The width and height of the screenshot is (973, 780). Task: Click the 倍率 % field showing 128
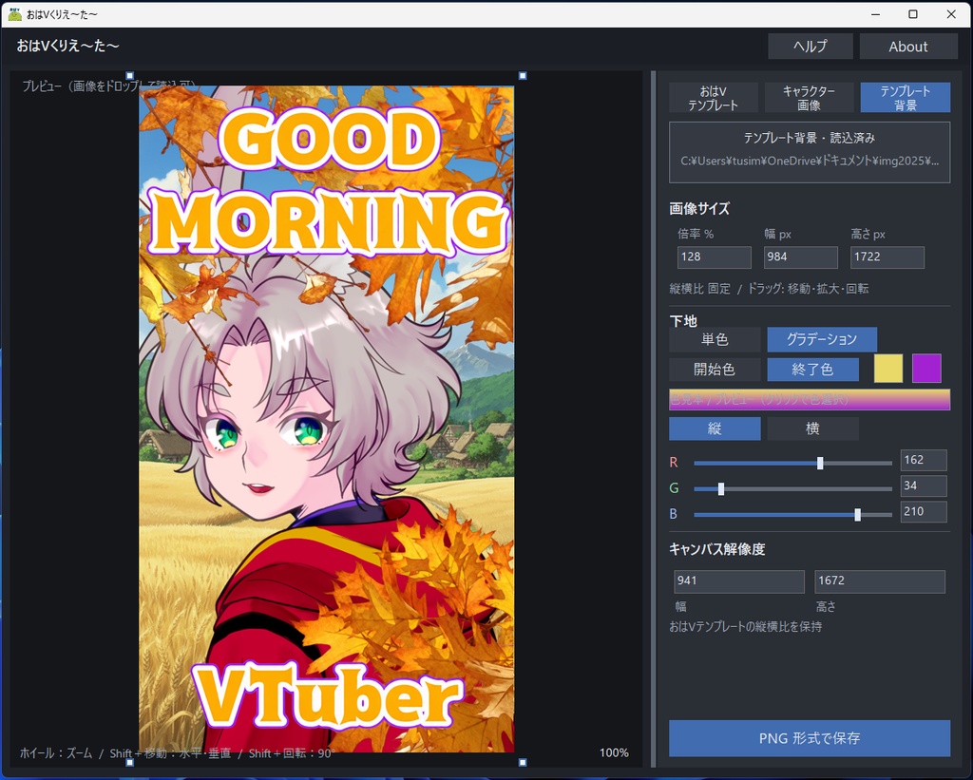pyautogui.click(x=714, y=257)
